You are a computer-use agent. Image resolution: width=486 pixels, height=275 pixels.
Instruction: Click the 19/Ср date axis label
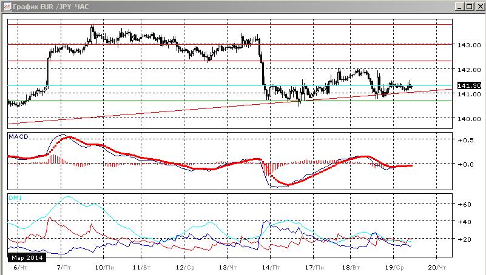click(x=394, y=267)
